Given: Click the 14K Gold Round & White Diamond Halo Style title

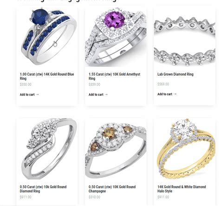Looking at the screenshot, I should point(181,189).
